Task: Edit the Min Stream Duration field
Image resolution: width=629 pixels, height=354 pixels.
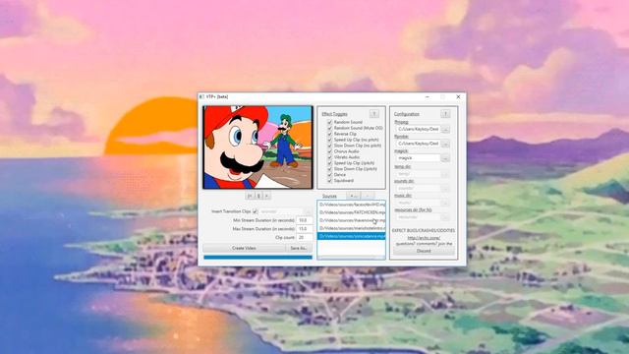Action: pos(305,220)
